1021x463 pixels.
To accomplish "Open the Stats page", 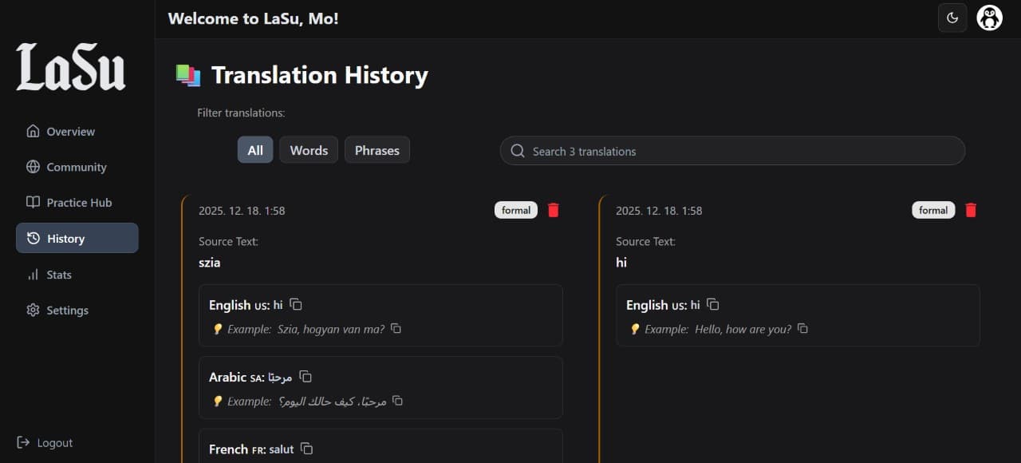I will click(x=59, y=275).
